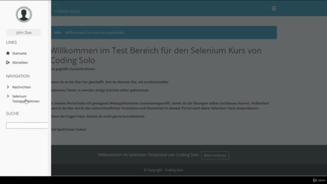Click into the Suche search field
The image size is (327, 184).
[x=27, y=125]
